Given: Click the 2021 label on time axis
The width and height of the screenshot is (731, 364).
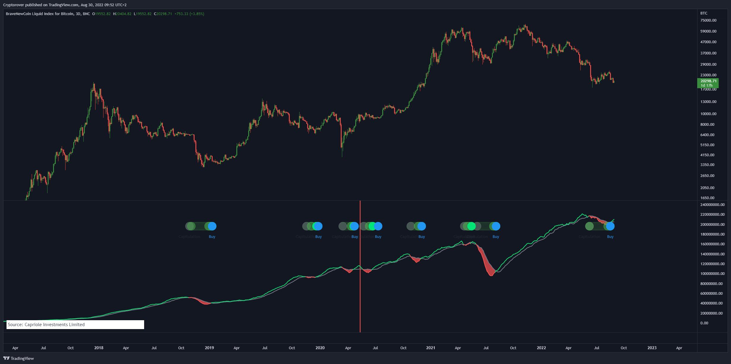Looking at the screenshot, I should [431, 348].
